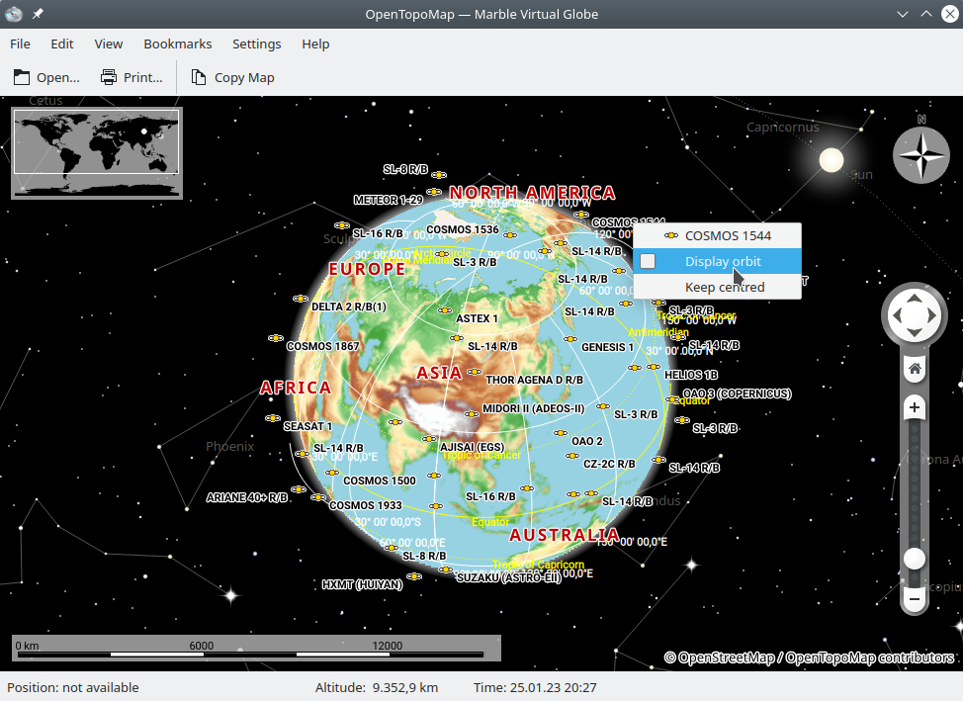Click the Open folder icon in toolbar
Screen dimensions: 963x701
pyautogui.click(x=22, y=77)
